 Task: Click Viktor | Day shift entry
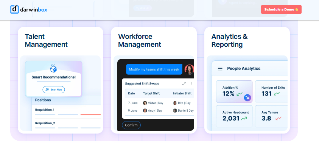pos(153,103)
